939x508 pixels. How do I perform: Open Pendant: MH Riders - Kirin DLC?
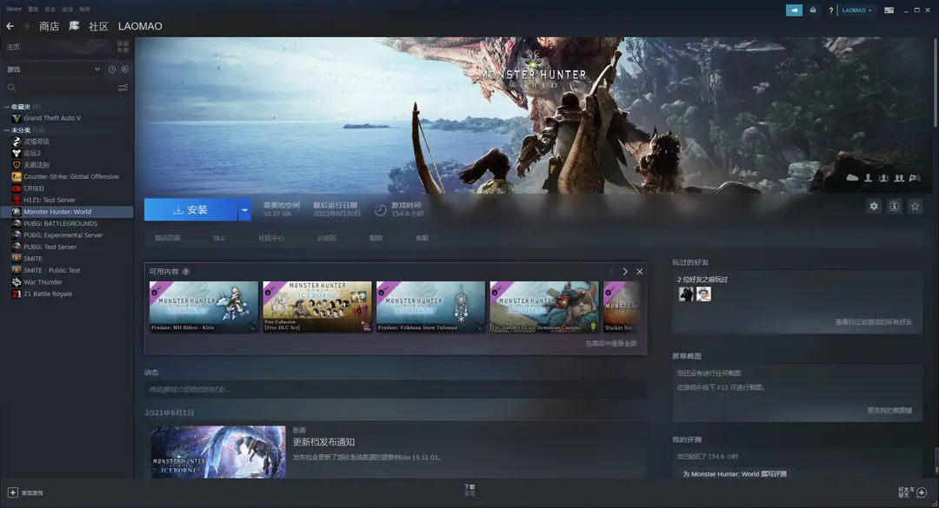[203, 307]
